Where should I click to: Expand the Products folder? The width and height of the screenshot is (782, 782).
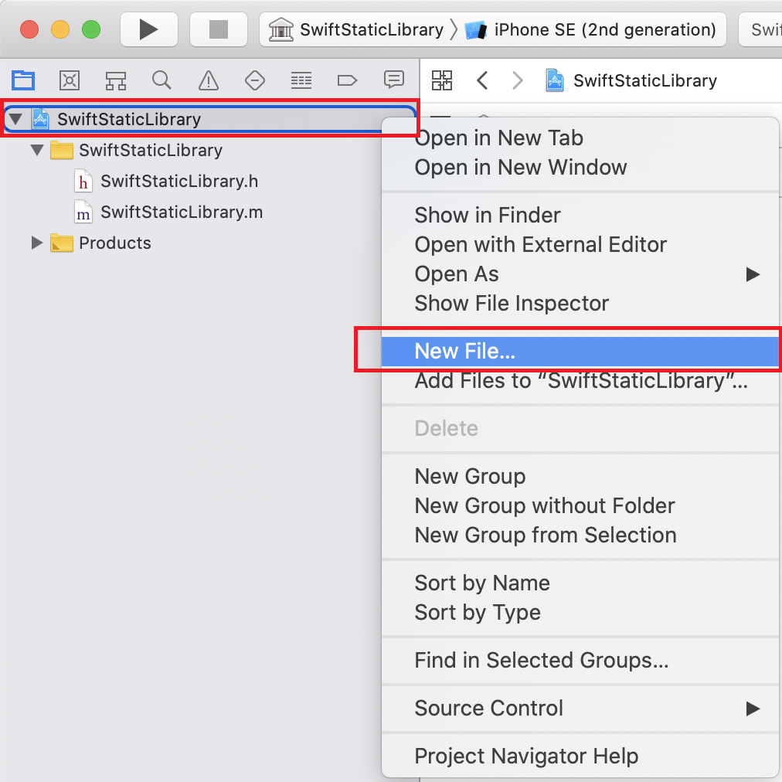click(x=36, y=243)
